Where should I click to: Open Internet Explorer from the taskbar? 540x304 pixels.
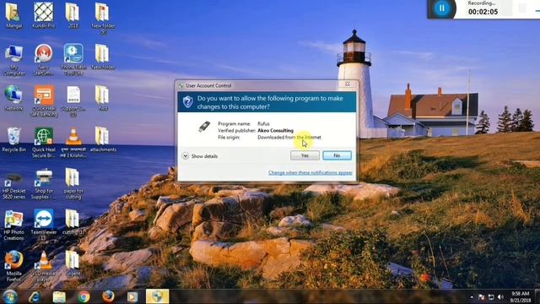pos(35,296)
